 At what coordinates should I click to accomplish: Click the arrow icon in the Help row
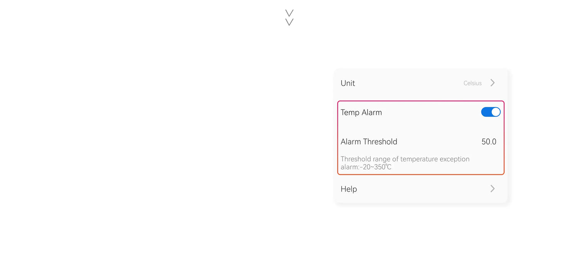pyautogui.click(x=493, y=189)
